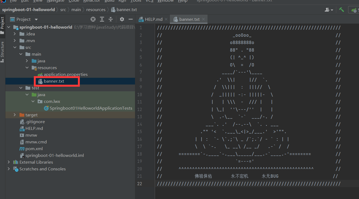
Task: Click the Markdown icon beside HELP.md in tree
Action: click(22, 129)
